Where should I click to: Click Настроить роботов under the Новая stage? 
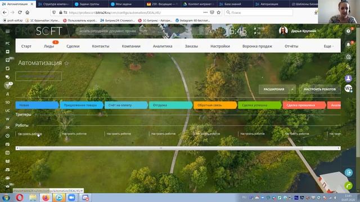(x=30, y=134)
